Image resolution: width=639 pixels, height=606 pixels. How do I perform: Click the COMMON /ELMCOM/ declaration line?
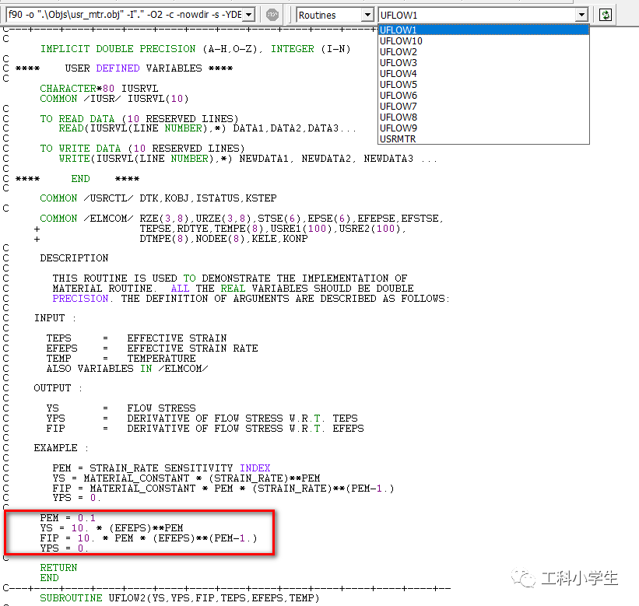tap(241, 219)
